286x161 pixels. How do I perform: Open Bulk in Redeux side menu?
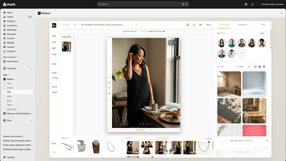coord(54,64)
